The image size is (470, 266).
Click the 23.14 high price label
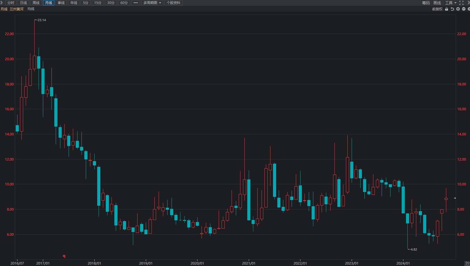42,20
